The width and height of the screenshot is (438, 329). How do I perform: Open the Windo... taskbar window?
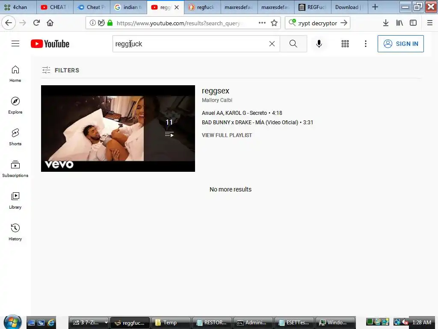coord(335,323)
